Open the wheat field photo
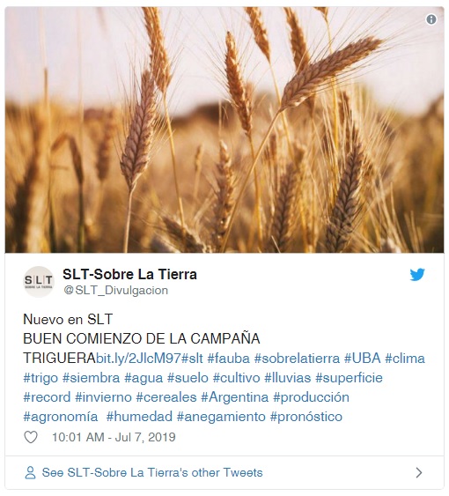 pyautogui.click(x=224, y=130)
